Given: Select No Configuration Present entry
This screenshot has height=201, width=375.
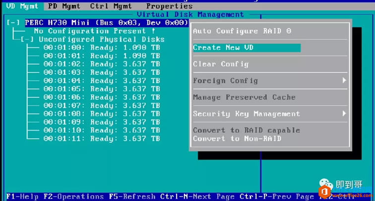Looking at the screenshot, I should pyautogui.click(x=94, y=31).
